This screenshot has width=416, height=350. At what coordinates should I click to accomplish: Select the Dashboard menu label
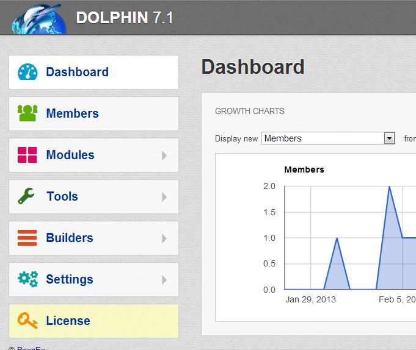[77, 72]
